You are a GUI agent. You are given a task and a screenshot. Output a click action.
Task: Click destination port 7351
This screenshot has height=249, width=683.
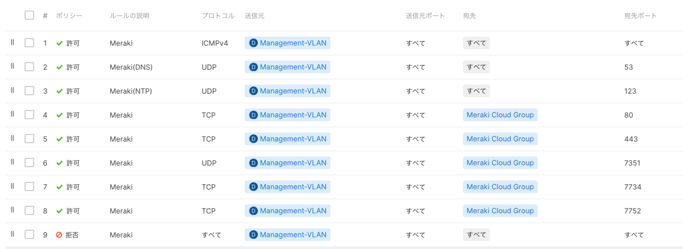point(632,163)
